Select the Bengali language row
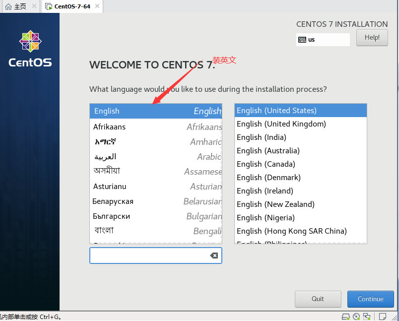 click(x=156, y=231)
